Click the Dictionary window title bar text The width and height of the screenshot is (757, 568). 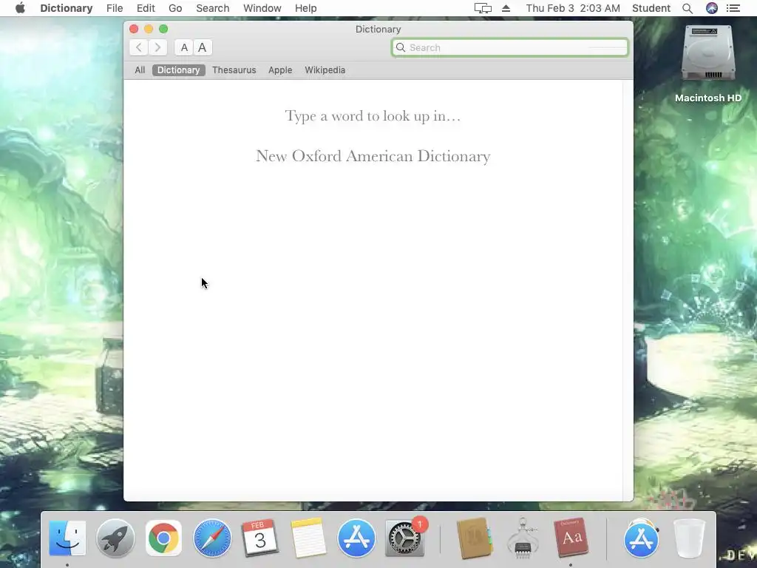(x=378, y=29)
